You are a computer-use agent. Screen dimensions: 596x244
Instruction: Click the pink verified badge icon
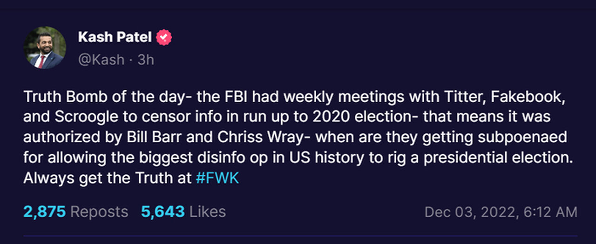click(x=164, y=37)
